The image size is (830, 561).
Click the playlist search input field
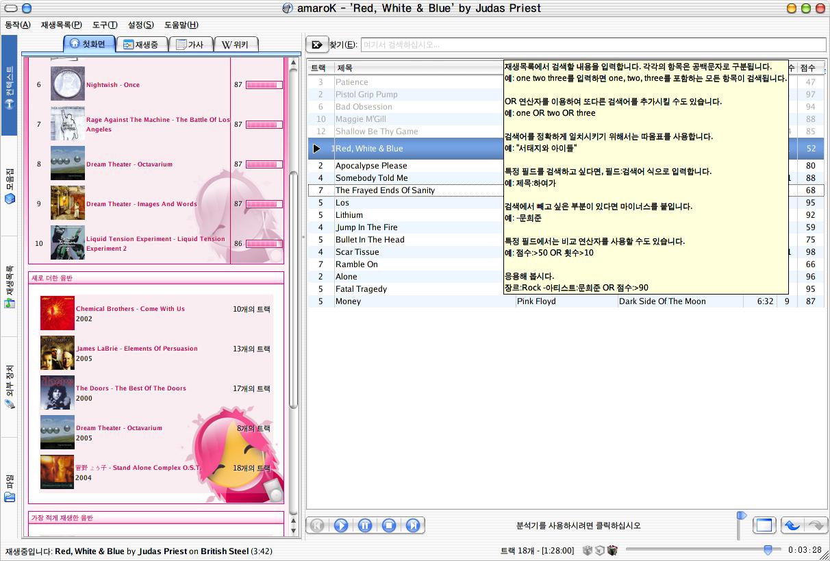593,45
